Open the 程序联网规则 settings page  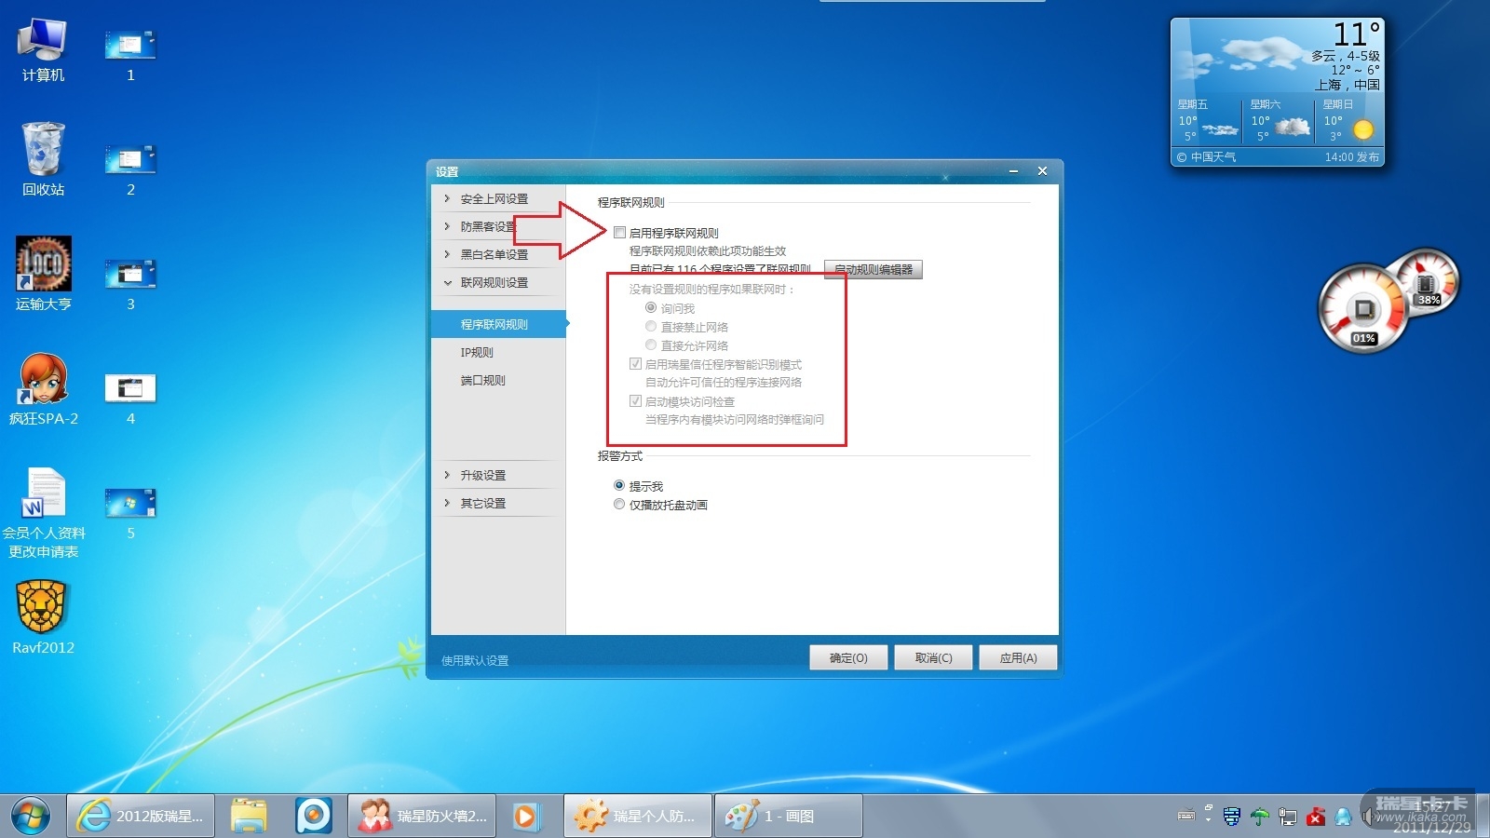point(498,324)
